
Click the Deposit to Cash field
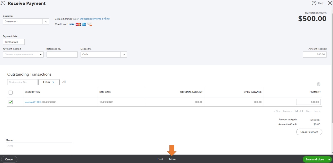(101, 54)
